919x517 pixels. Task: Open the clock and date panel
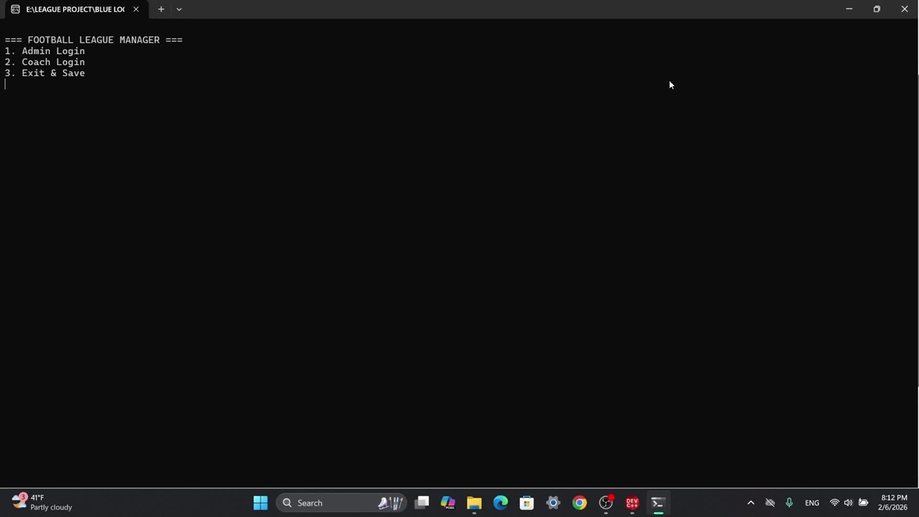(893, 503)
